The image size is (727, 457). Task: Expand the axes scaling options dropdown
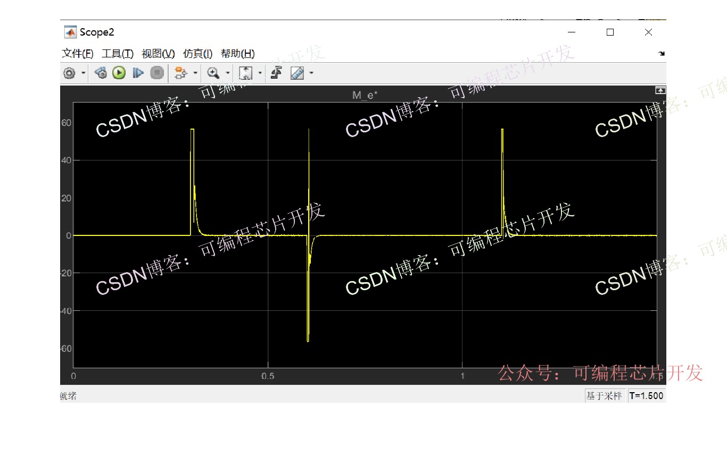(x=260, y=73)
